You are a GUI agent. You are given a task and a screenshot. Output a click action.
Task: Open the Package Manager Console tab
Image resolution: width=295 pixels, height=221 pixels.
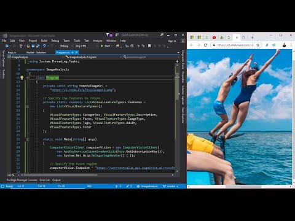[x=22, y=180]
